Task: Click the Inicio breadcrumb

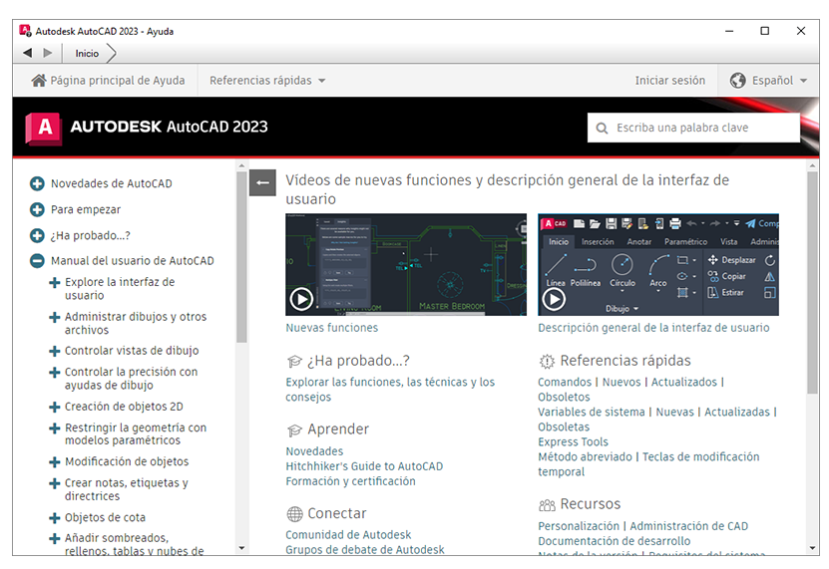Action: pos(87,54)
